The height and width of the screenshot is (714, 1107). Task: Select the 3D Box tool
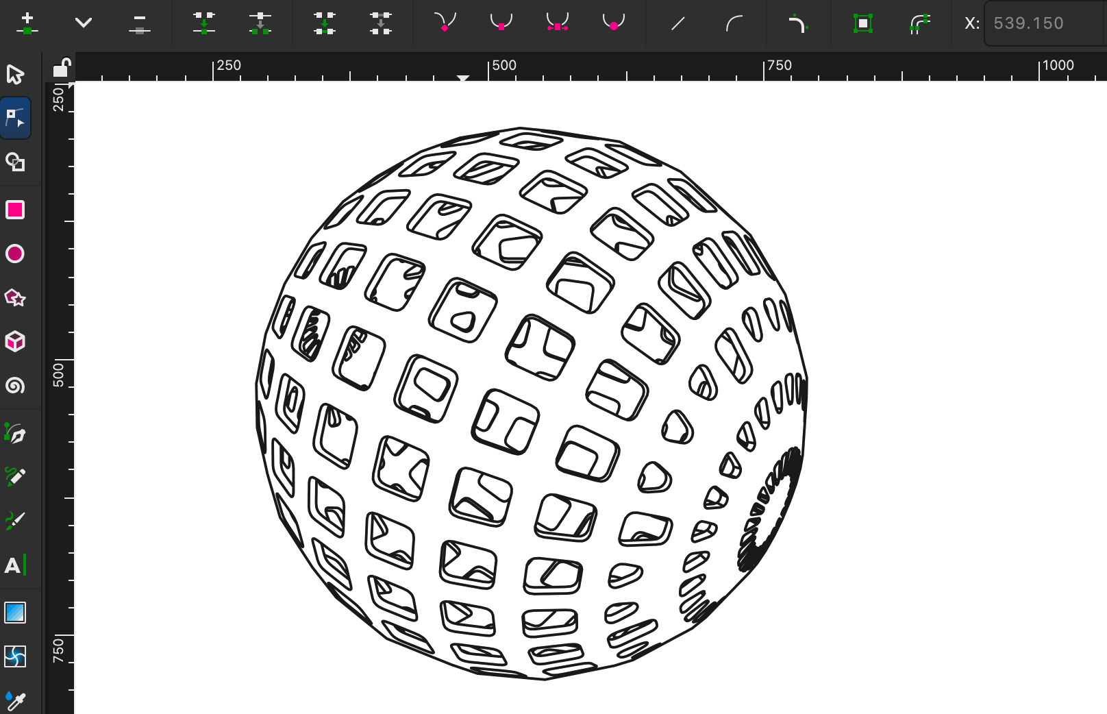point(15,341)
